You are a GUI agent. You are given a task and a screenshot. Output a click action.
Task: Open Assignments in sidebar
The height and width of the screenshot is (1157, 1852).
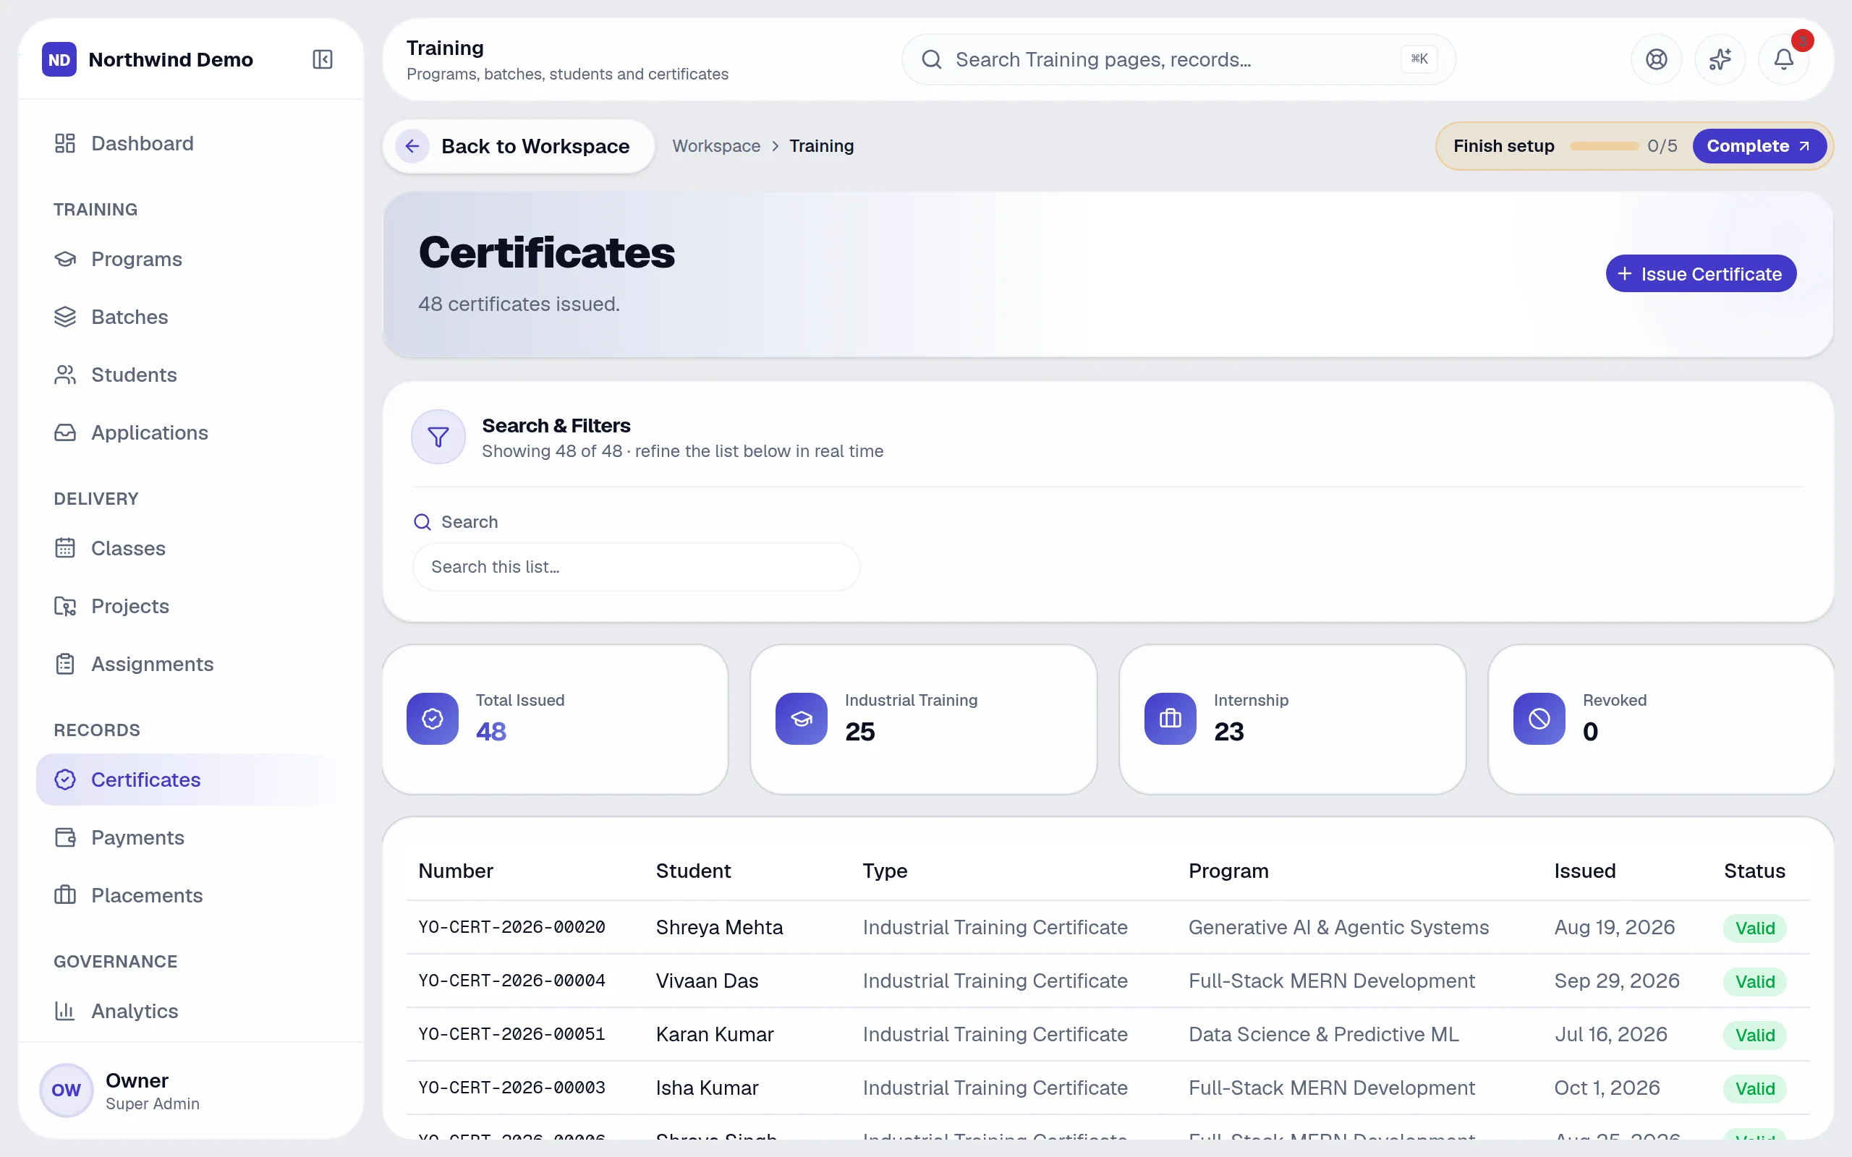click(190, 665)
